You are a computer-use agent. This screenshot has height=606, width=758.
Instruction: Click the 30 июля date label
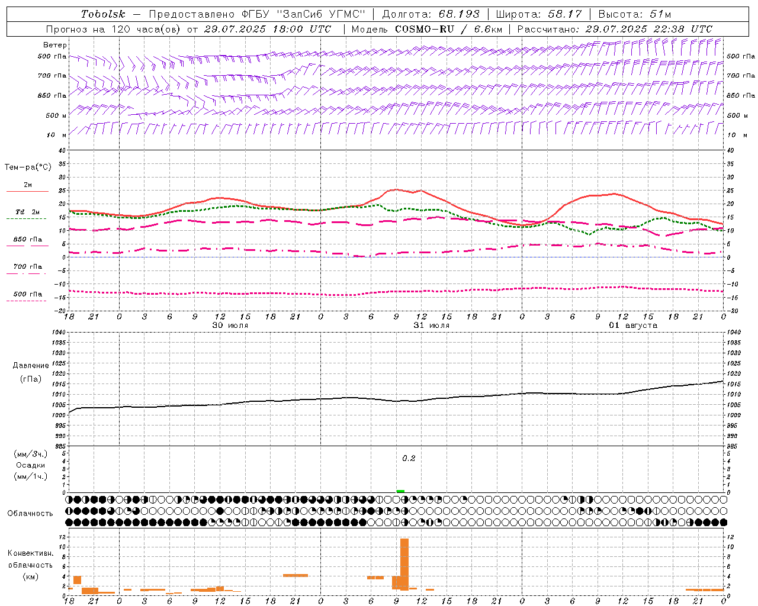230,325
